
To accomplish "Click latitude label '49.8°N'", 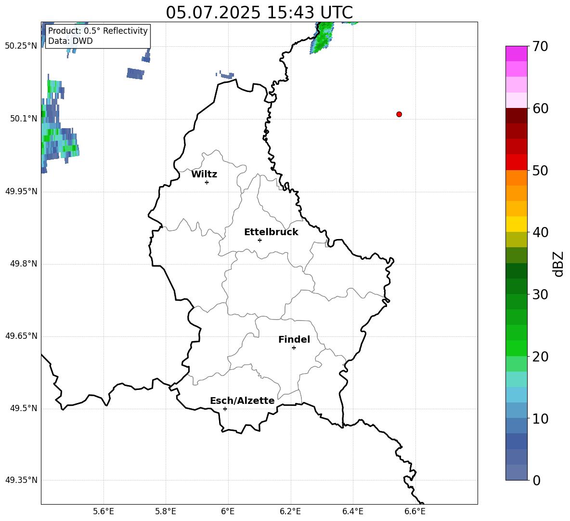I will (x=24, y=264).
